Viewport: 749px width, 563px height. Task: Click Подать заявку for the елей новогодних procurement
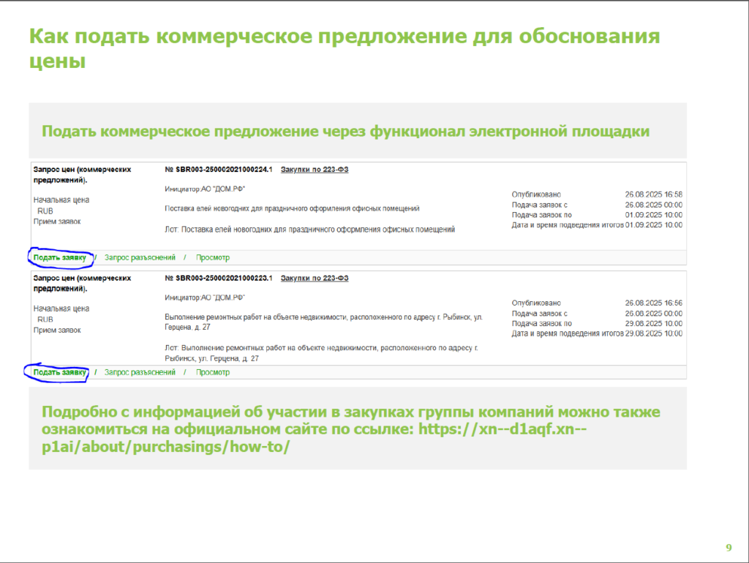point(59,257)
